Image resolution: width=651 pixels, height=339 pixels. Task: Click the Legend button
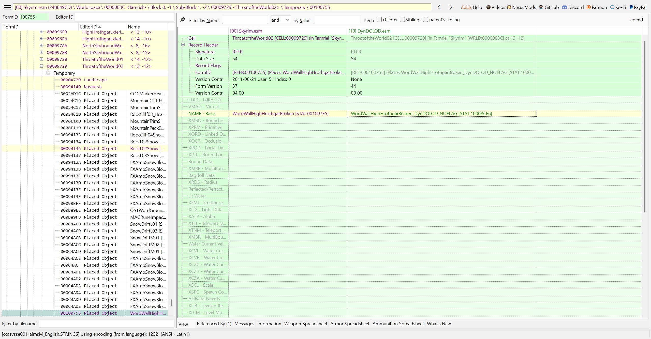[x=635, y=20]
